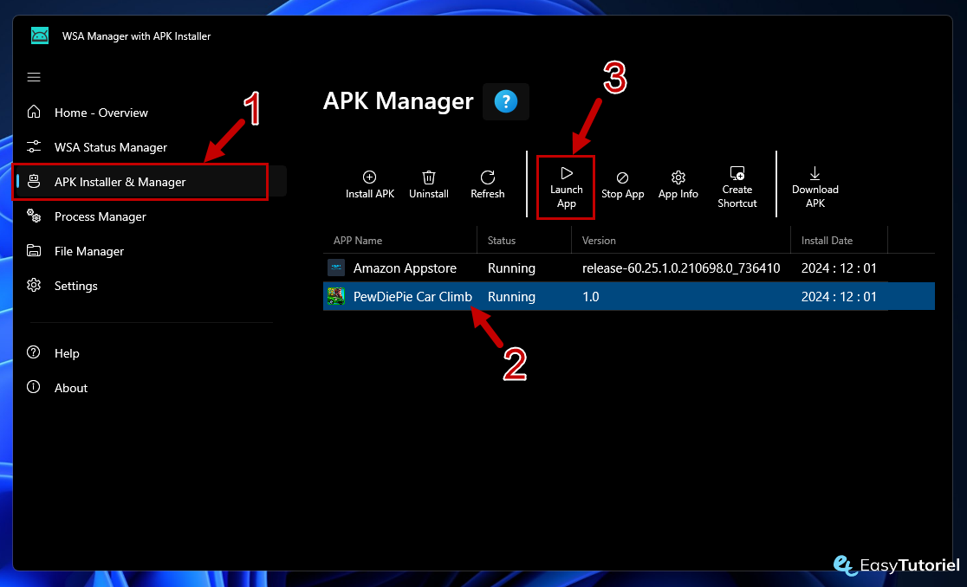This screenshot has height=587, width=967.
Task: Click Install APK toolbar button
Action: pos(369,184)
